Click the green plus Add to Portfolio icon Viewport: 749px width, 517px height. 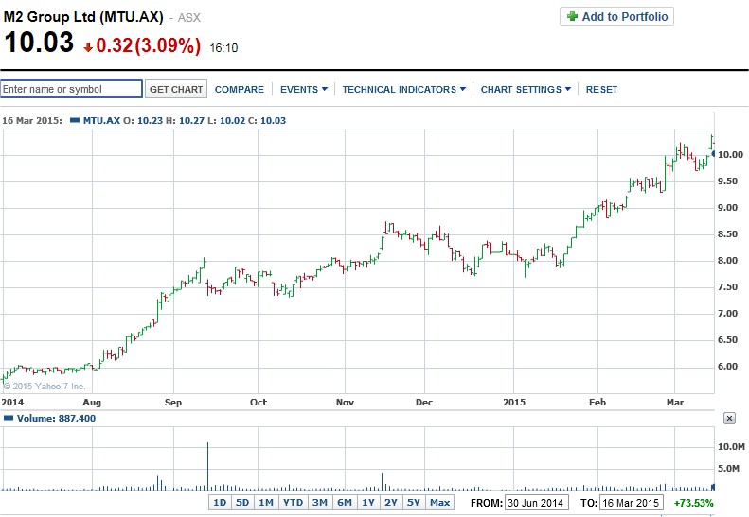click(x=573, y=17)
